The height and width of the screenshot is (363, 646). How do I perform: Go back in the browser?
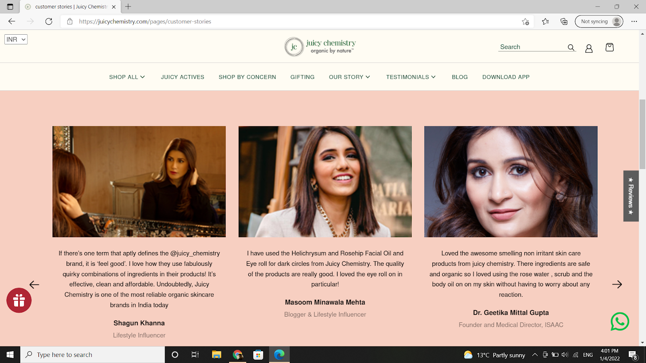point(12,21)
